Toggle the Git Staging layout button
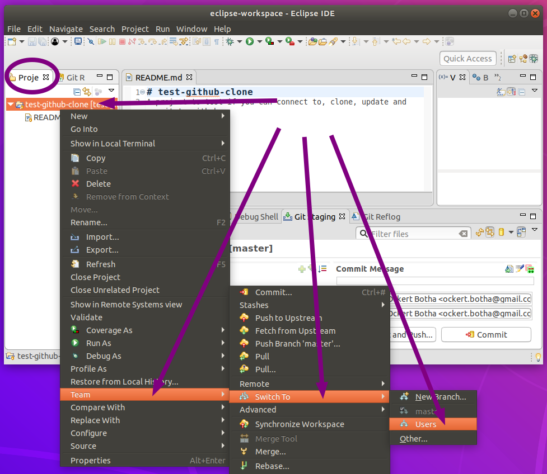The width and height of the screenshot is (547, 474). coord(521,233)
